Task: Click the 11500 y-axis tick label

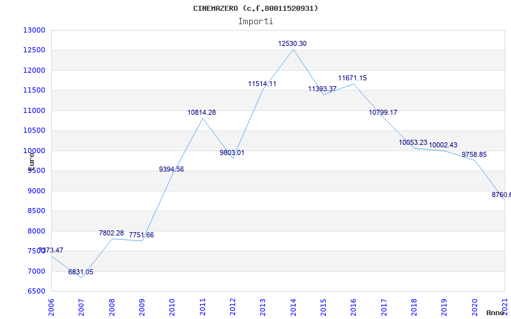Action: click(34, 91)
